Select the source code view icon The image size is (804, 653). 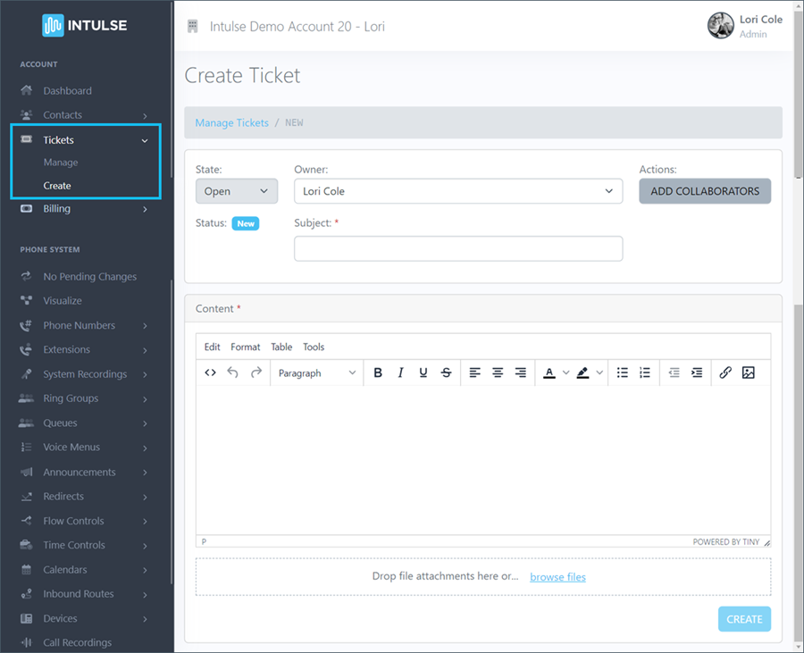(211, 373)
